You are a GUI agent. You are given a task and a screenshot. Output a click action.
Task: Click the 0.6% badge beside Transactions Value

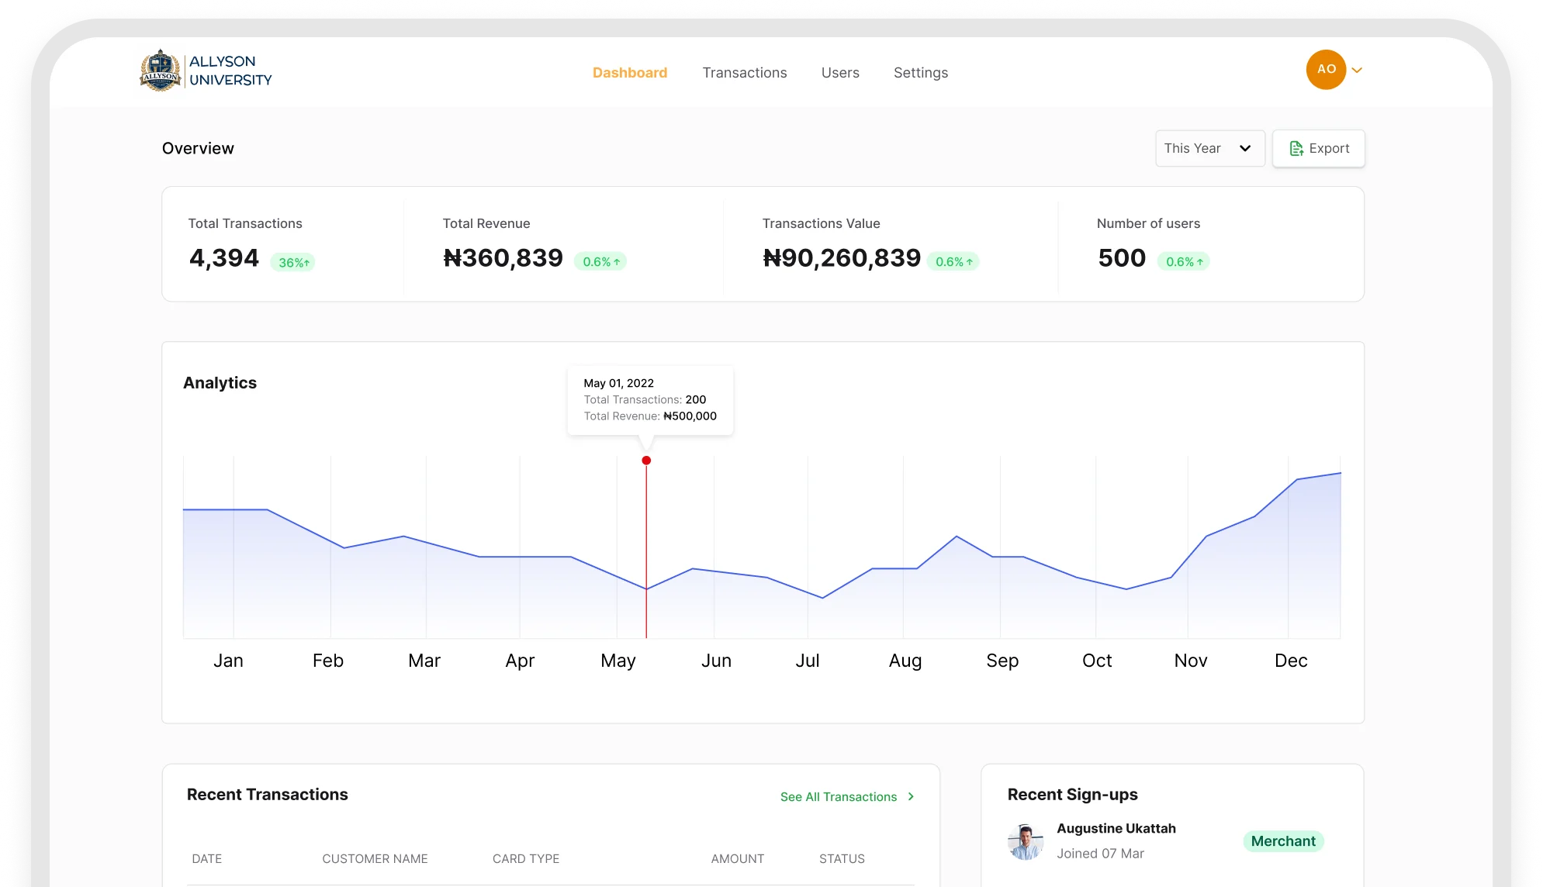[953, 261]
